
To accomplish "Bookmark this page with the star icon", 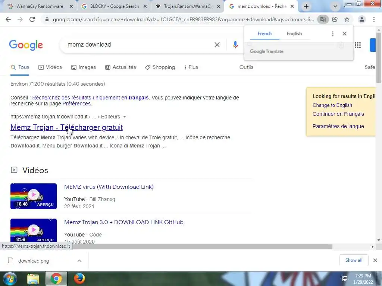I will (347, 19).
